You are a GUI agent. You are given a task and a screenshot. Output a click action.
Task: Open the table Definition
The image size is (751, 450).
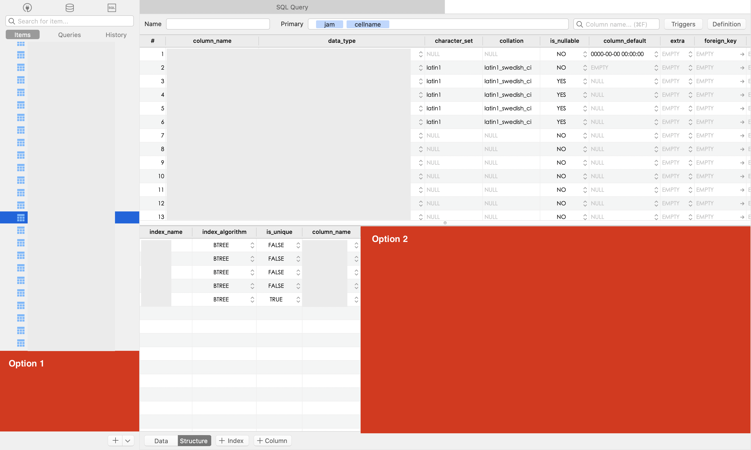click(726, 24)
